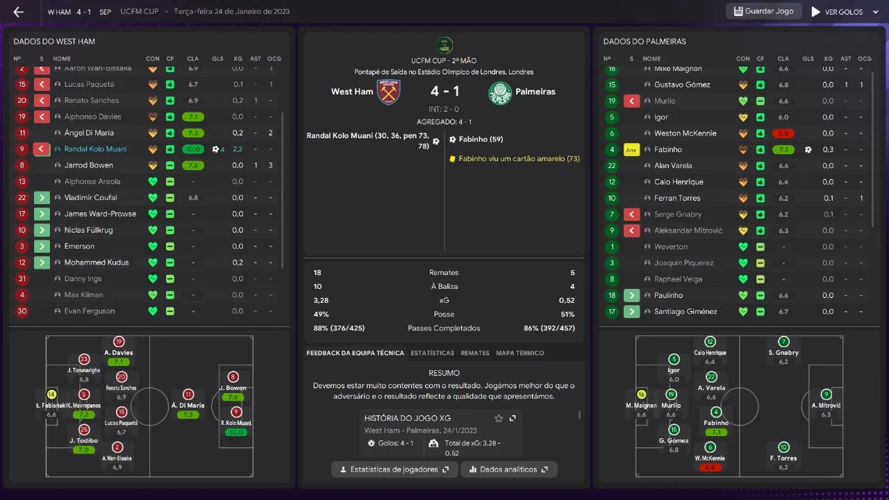The image size is (889, 500).
Task: Click Lucas Paquetá's red substituted-off arrow
Action: pos(41,84)
